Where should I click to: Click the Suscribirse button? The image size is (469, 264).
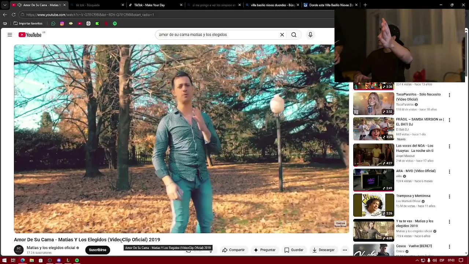point(97,250)
